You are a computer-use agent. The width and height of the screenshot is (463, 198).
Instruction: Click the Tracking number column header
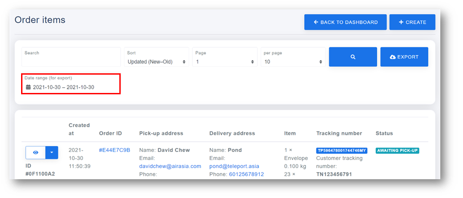coord(339,133)
